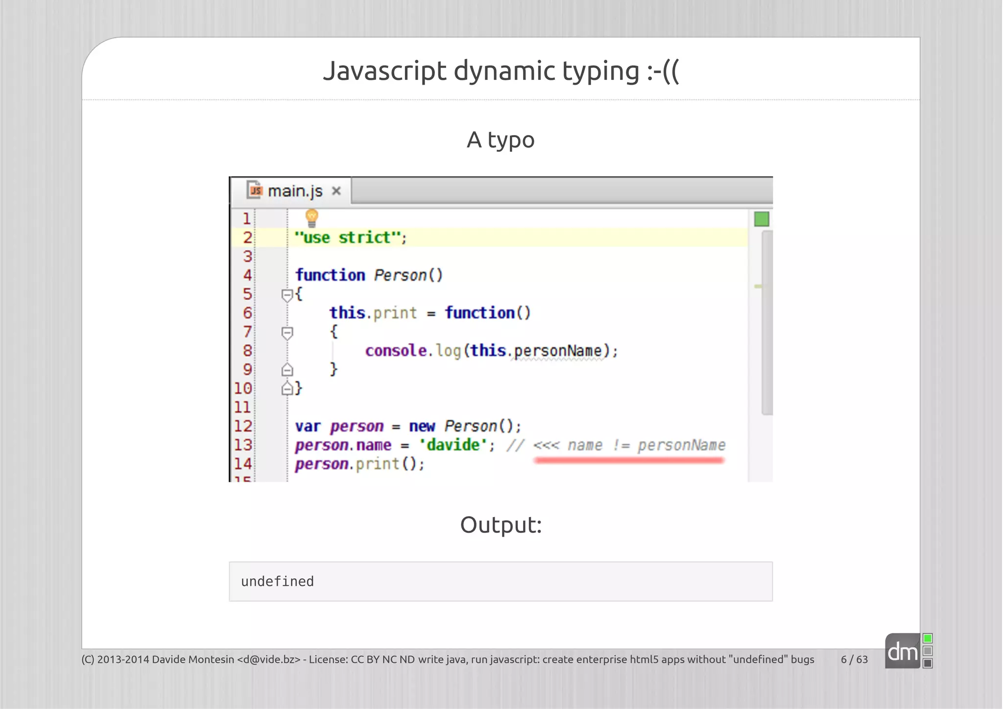Click 'person.print();' on line 14
The height and width of the screenshot is (709, 1003).
(359, 464)
